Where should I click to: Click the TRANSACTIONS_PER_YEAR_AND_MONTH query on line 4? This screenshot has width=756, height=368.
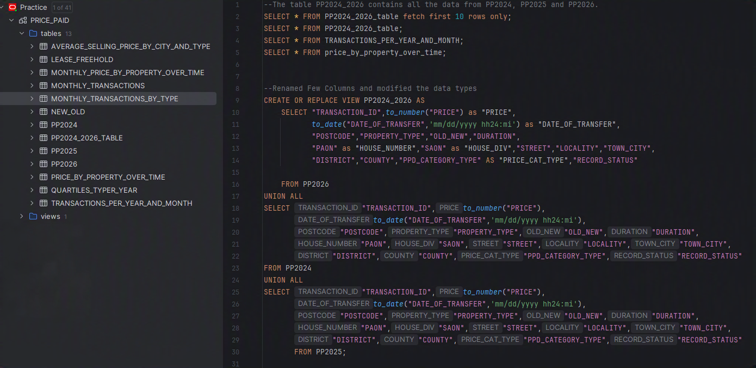click(364, 40)
